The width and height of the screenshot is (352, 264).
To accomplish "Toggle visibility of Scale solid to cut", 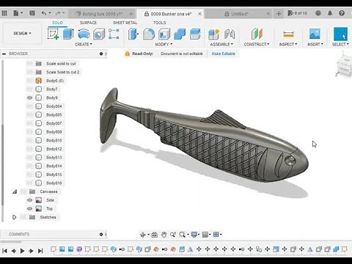I will point(29,64).
